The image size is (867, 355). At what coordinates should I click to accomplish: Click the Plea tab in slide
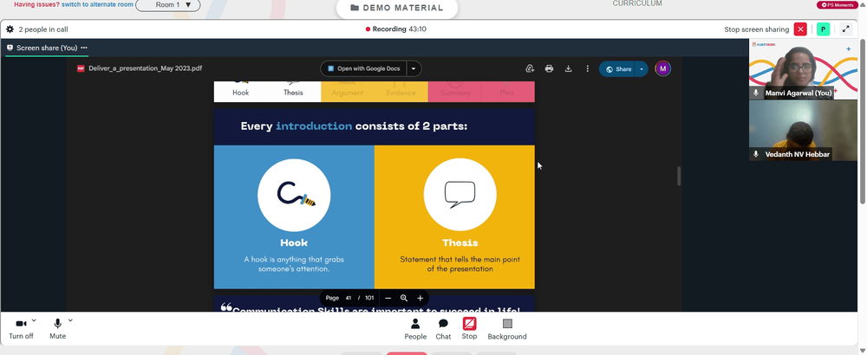[x=507, y=92]
